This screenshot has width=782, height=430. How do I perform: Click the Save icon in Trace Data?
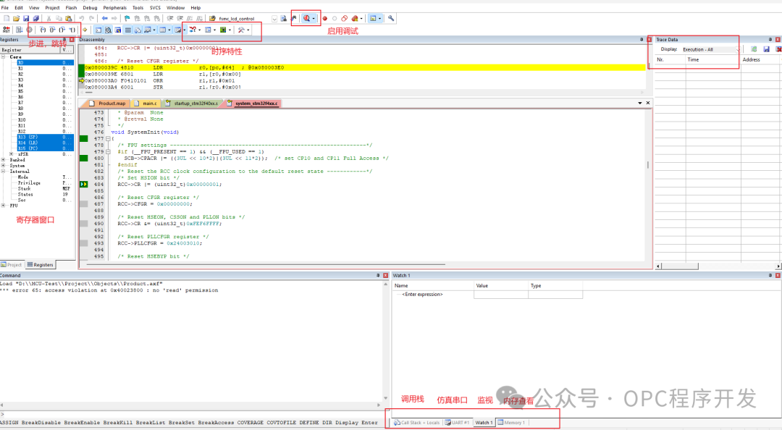(766, 49)
